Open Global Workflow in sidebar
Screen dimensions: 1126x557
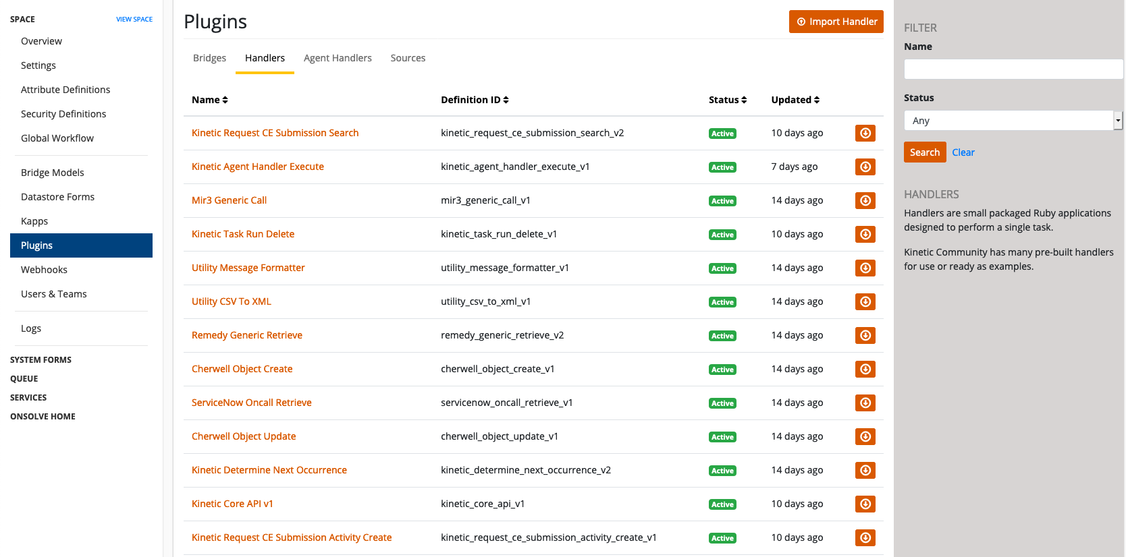(57, 138)
